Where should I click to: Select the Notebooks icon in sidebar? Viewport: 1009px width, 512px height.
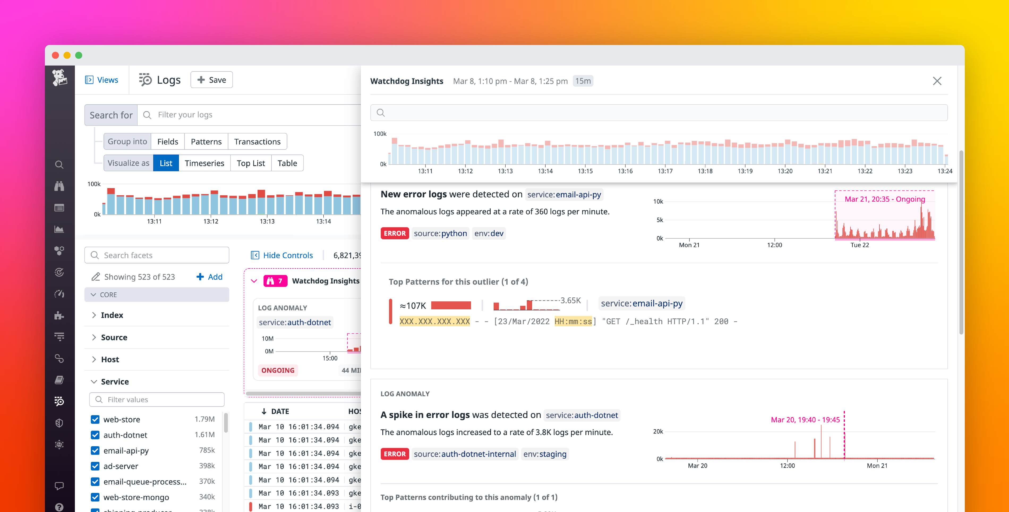click(x=59, y=379)
